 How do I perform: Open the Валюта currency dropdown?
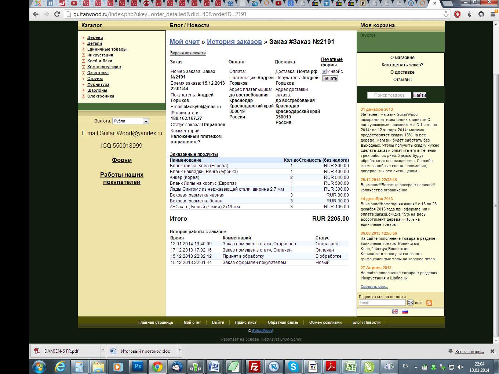pos(130,121)
